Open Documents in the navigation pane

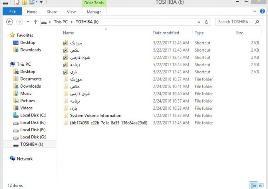tap(31, 79)
